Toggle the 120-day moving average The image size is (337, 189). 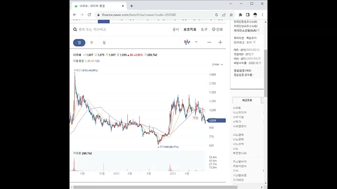pos(97,61)
